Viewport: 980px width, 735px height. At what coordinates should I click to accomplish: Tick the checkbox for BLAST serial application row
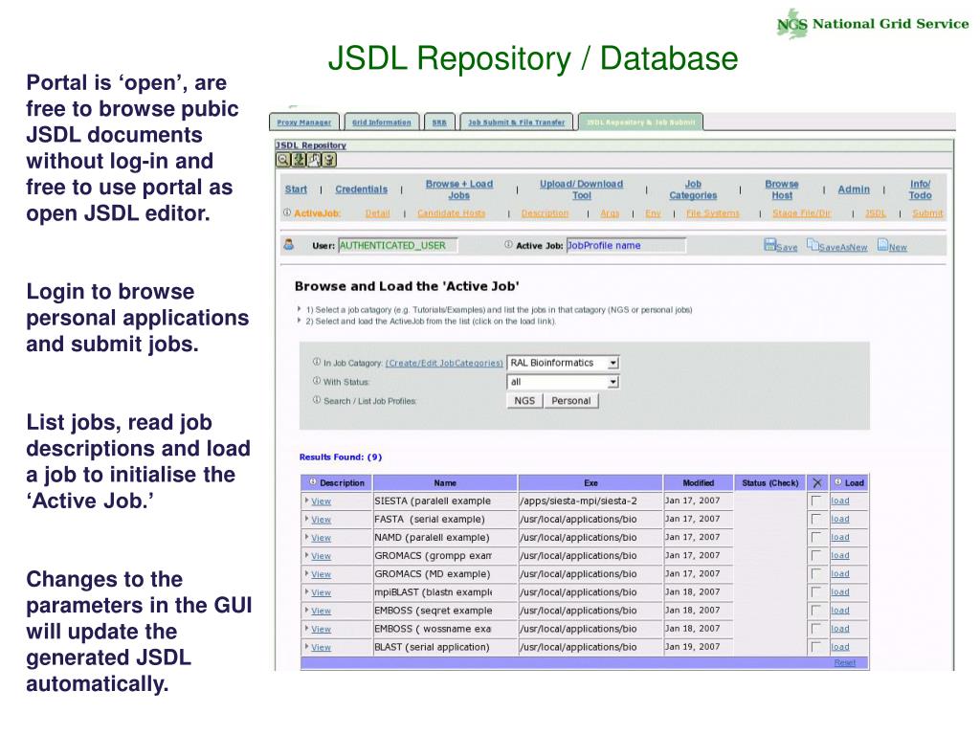click(815, 647)
